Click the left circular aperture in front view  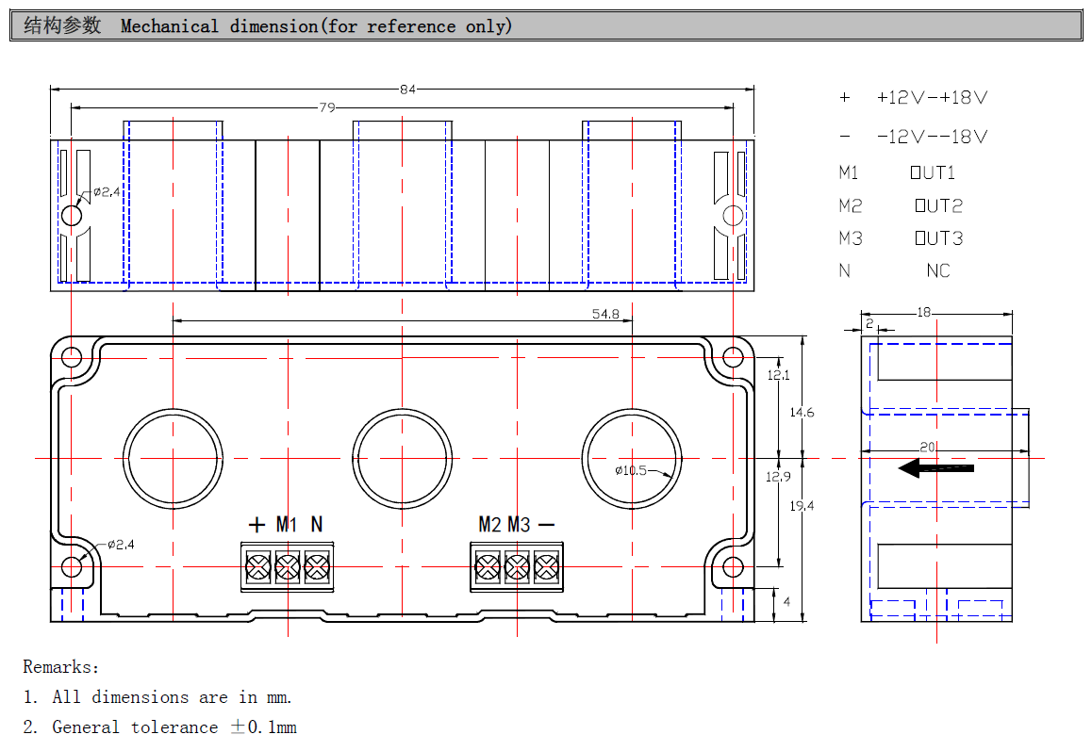pos(173,459)
